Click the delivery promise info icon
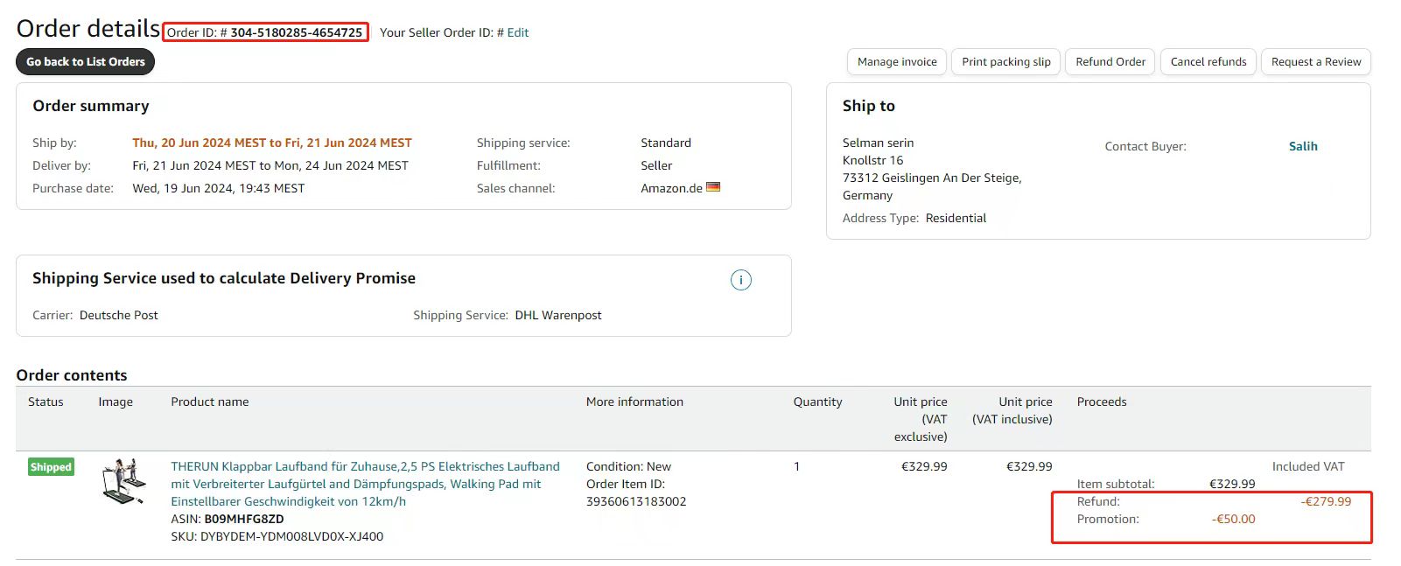Viewport: 1401px width, 566px height. click(740, 280)
